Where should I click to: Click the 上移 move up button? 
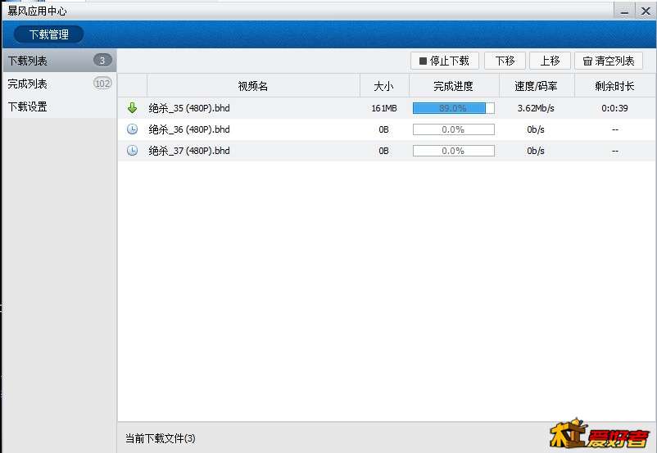click(x=550, y=61)
